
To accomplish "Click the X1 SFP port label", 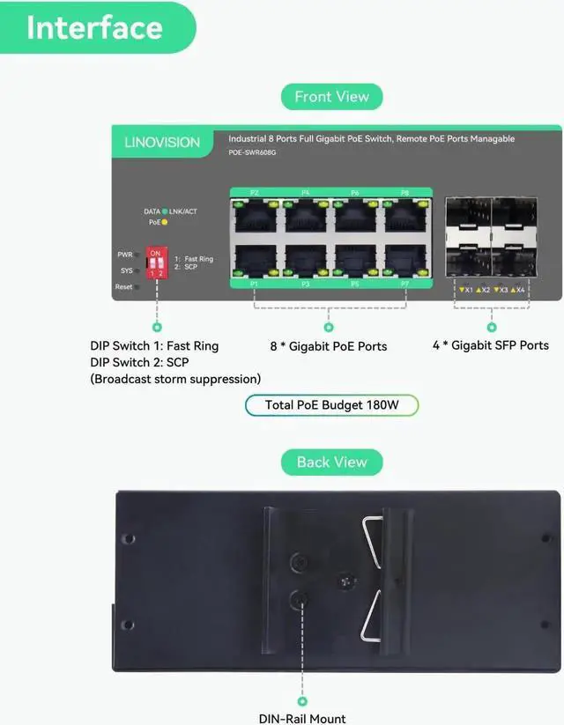I will pos(466,290).
